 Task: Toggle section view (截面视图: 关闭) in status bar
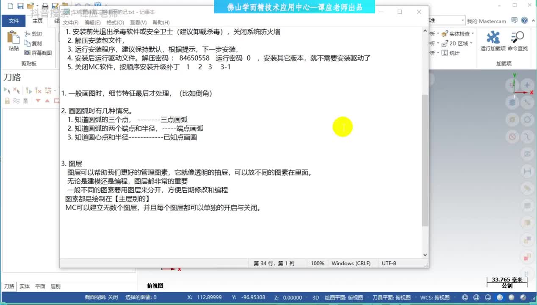click(101, 297)
